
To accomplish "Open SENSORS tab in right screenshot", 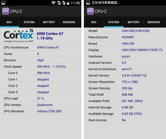I will pyautogui.click(x=154, y=22).
